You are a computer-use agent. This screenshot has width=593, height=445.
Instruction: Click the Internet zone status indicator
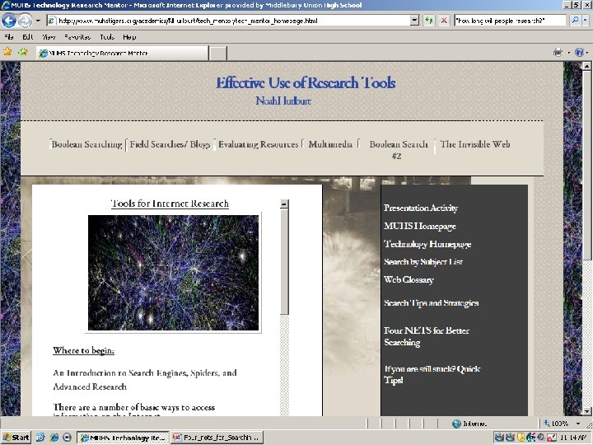point(470,424)
